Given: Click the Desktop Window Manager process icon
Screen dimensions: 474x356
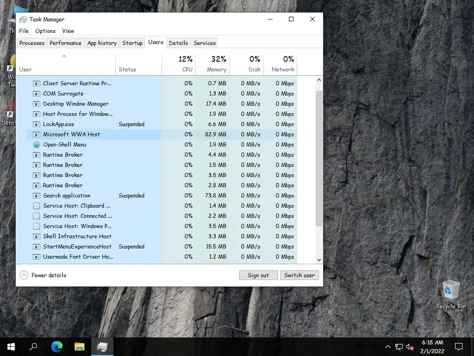Looking at the screenshot, I should click(x=37, y=104).
